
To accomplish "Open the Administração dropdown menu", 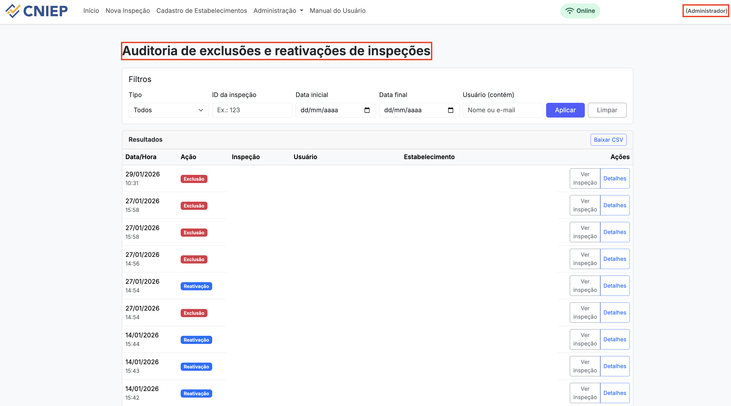I will (278, 11).
